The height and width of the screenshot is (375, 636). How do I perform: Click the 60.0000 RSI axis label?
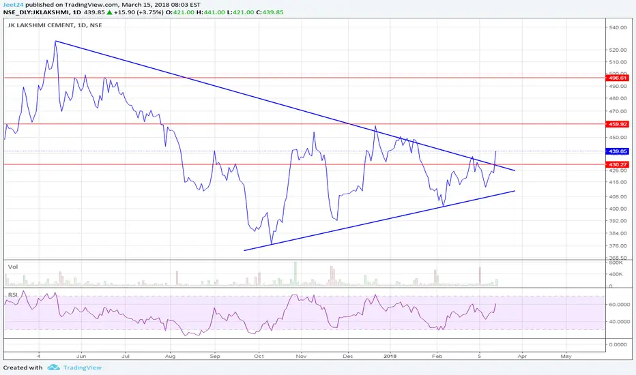click(620, 305)
